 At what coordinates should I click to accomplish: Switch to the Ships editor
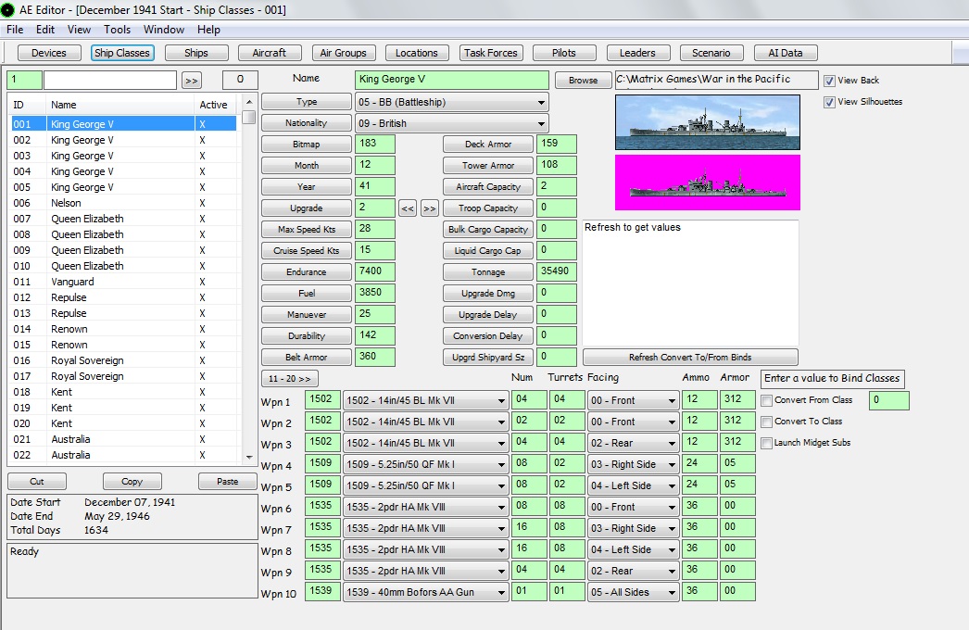[195, 53]
